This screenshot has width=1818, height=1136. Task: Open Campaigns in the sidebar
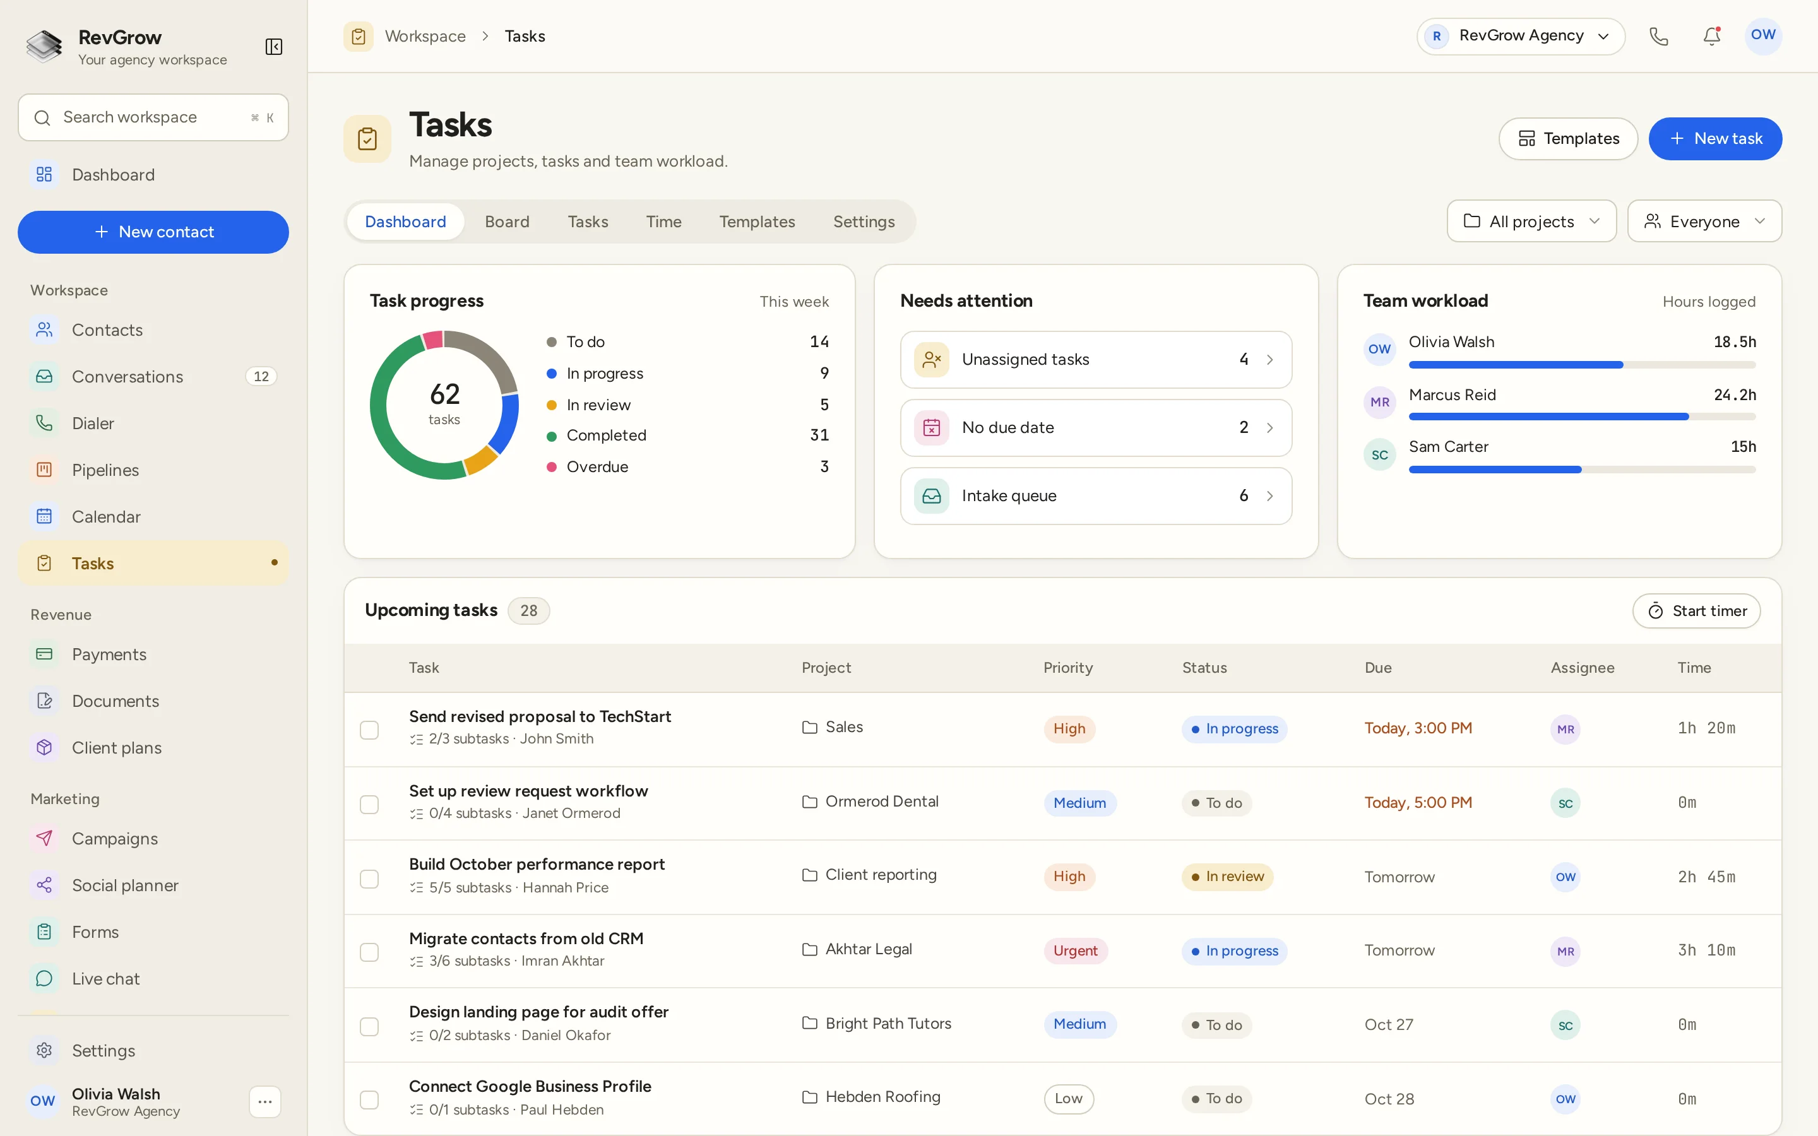pyautogui.click(x=153, y=839)
